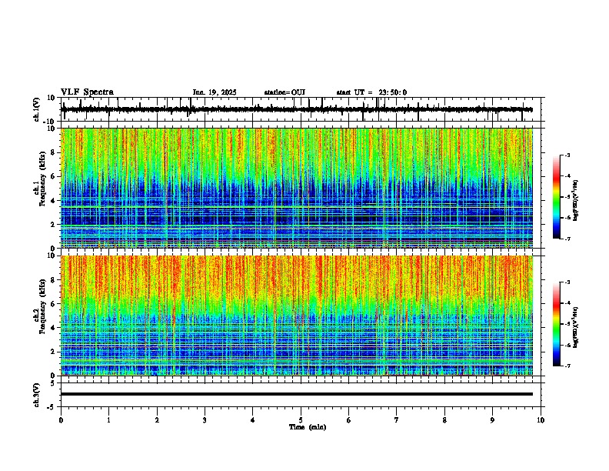Click the "Time (min)" axis label
609x471 pixels.
(x=308, y=427)
